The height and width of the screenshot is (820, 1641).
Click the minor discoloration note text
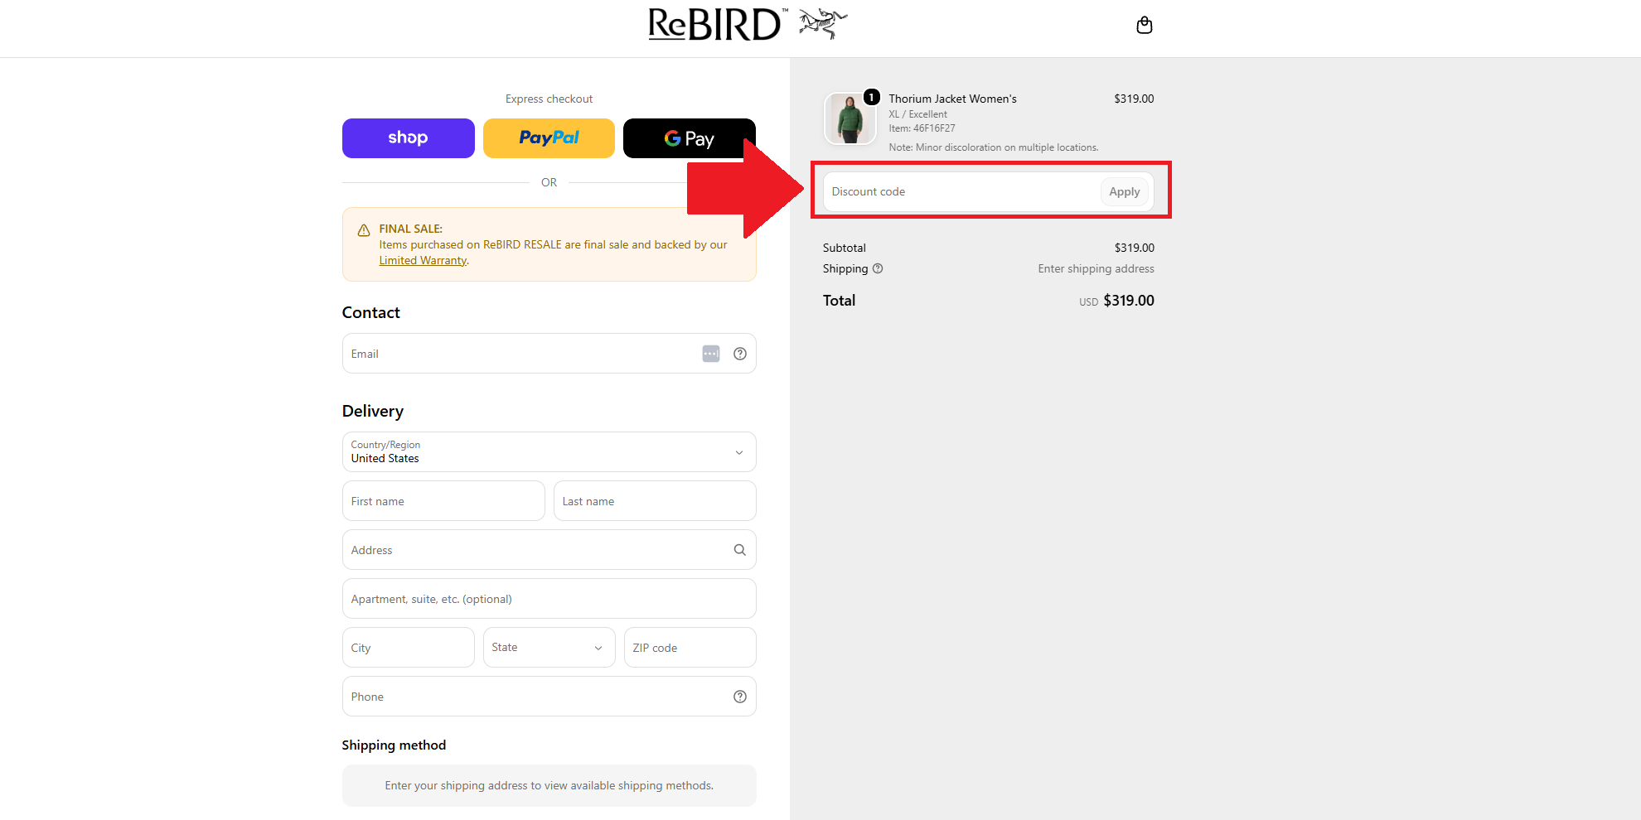pos(994,147)
